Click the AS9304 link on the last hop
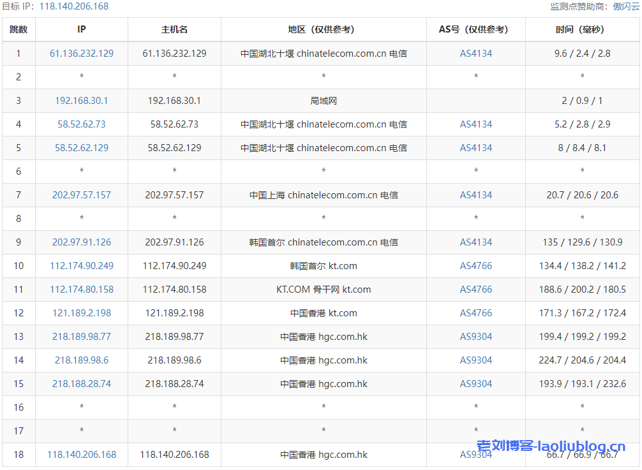This screenshot has width=642, height=470. 475,455
